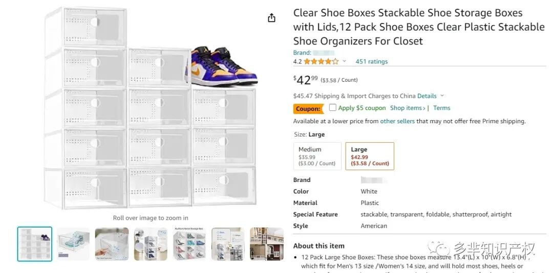View the fifth thumbnail with sneakers in boxes
The image size is (553, 273).
click(189, 244)
